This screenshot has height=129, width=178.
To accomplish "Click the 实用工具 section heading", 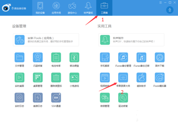I will (x=104, y=26).
